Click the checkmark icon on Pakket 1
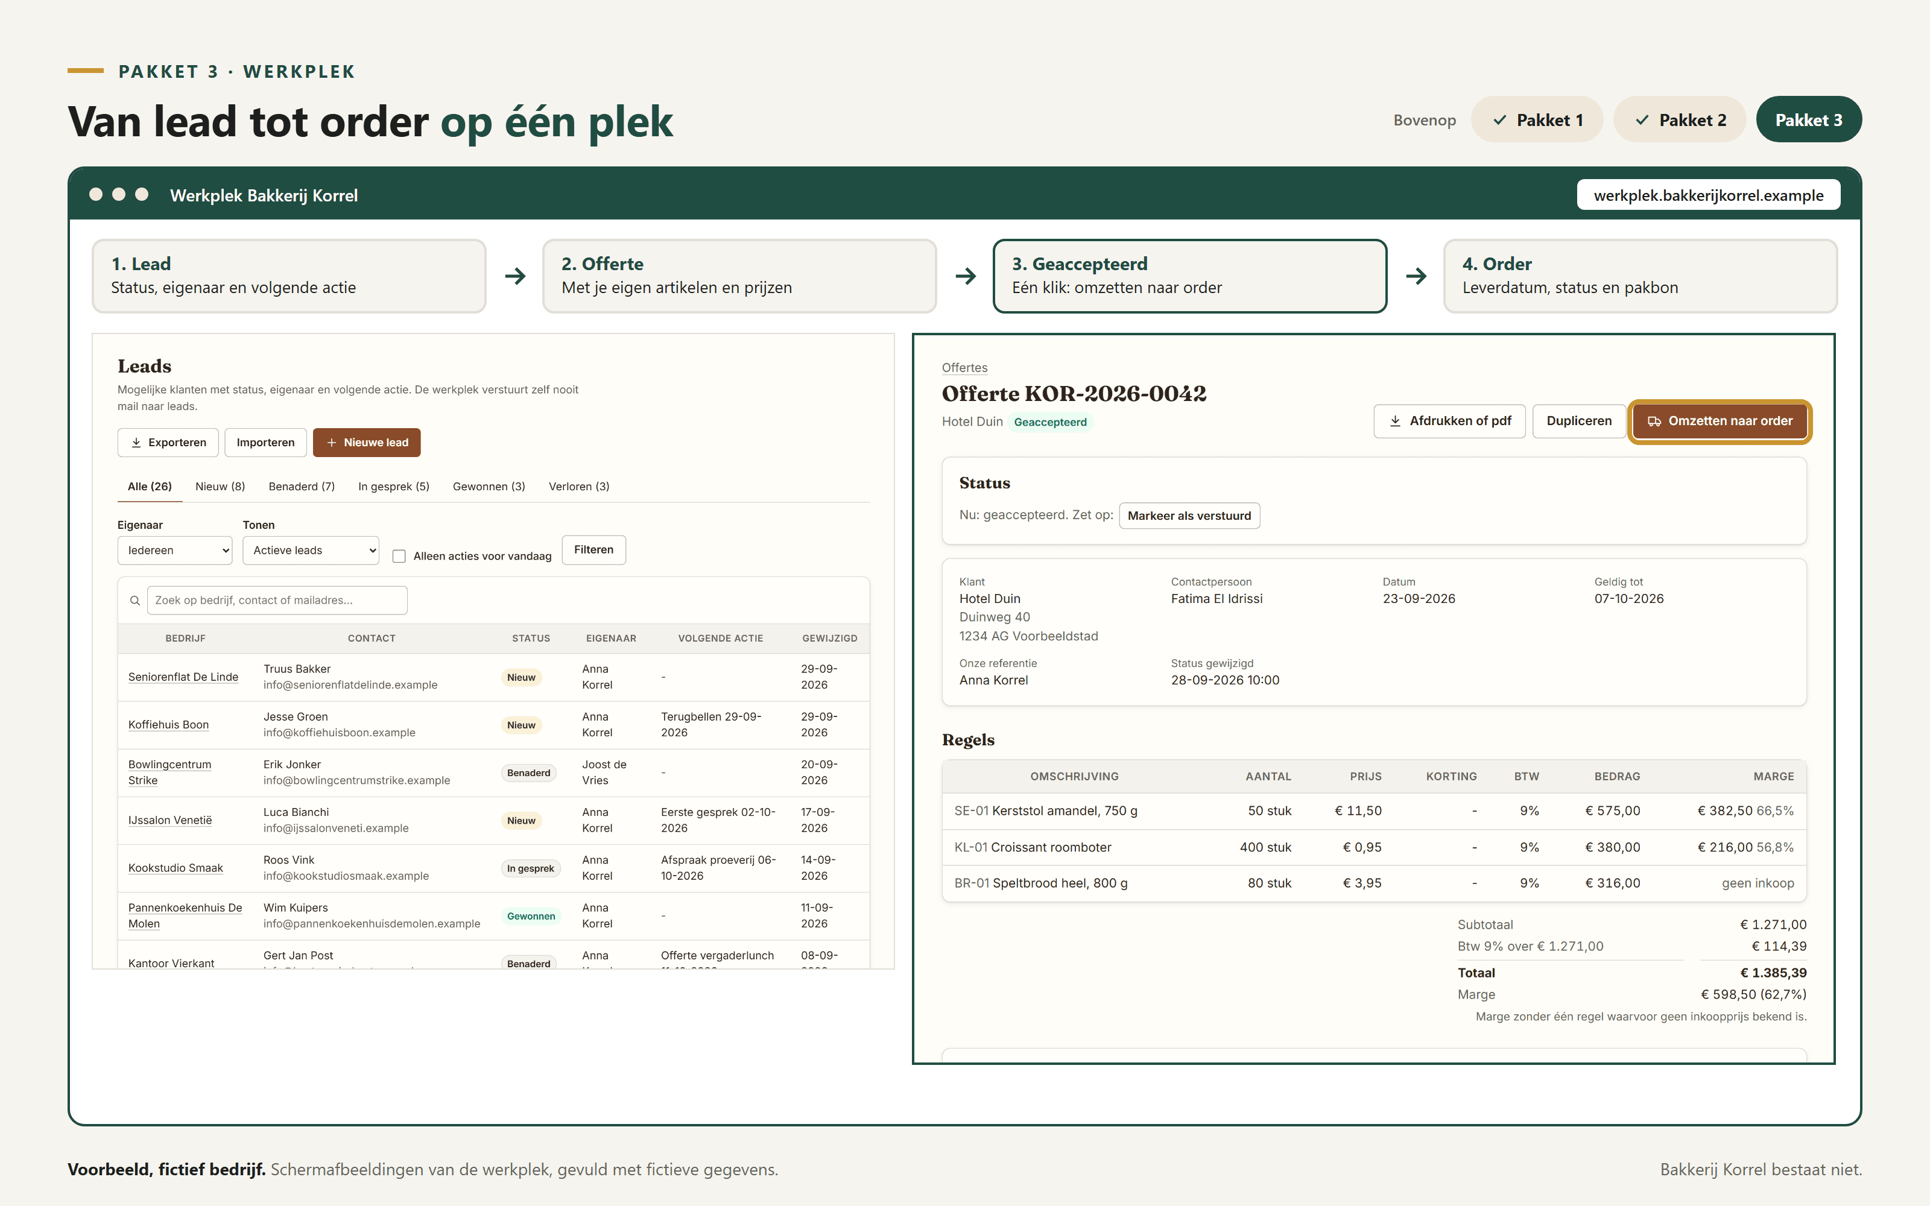Viewport: 1930px width, 1206px height. pyautogui.click(x=1500, y=121)
